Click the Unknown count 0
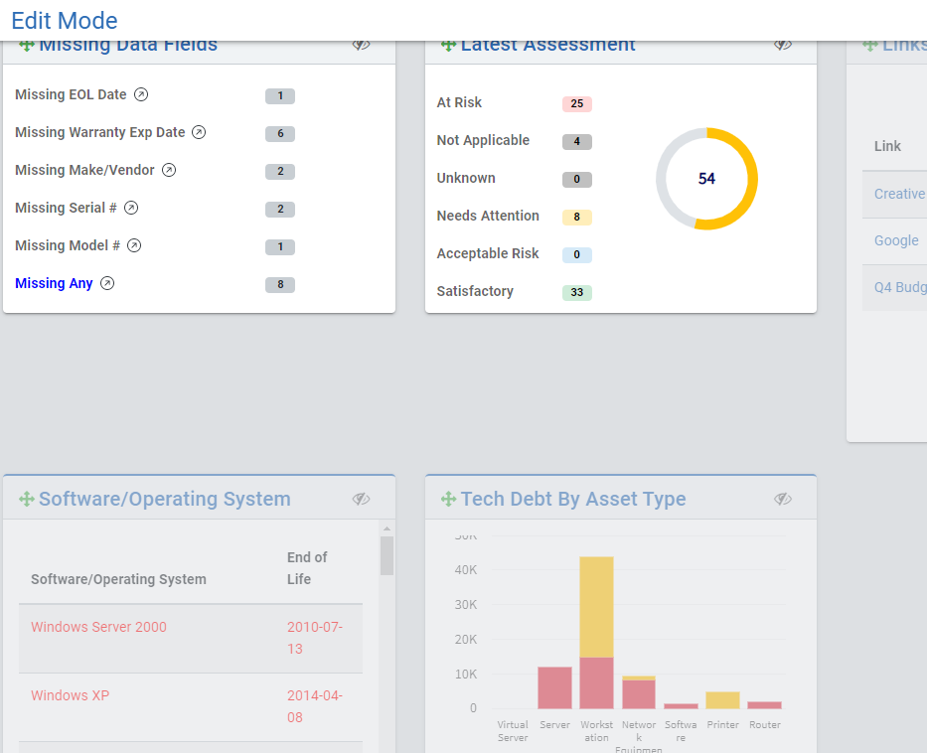Screen dimensions: 927x753 click(x=577, y=180)
